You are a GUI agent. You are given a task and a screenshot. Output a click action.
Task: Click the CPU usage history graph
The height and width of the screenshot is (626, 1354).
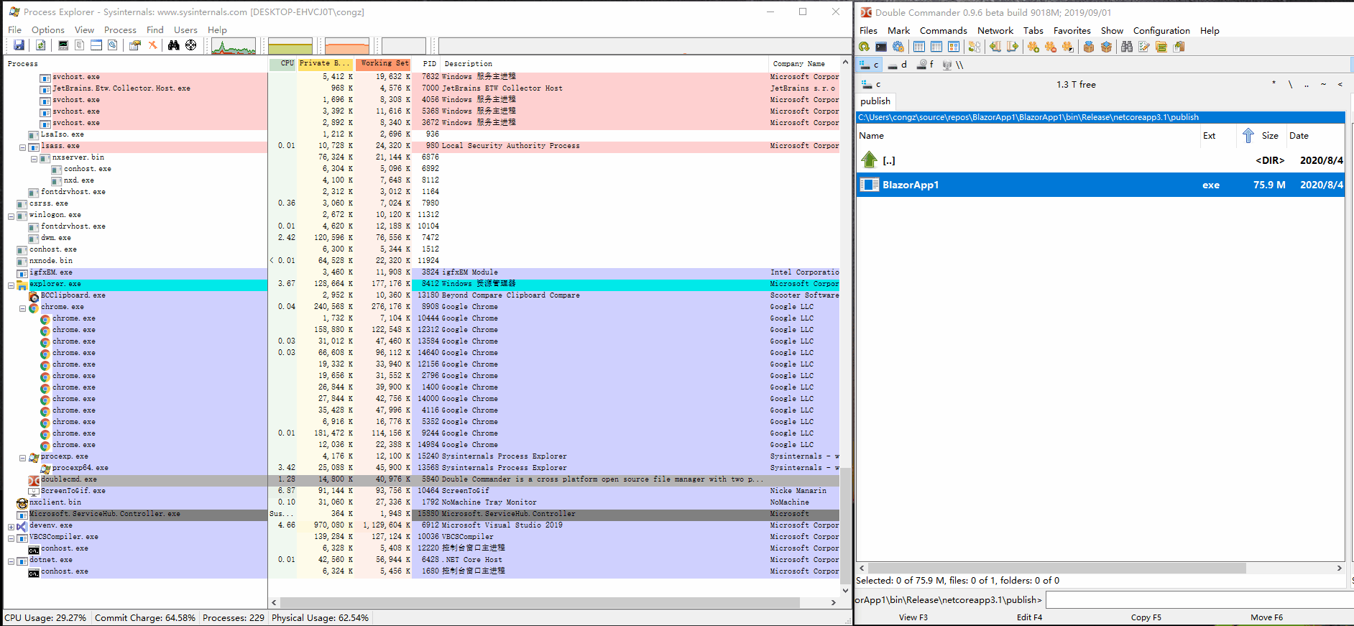(x=234, y=46)
